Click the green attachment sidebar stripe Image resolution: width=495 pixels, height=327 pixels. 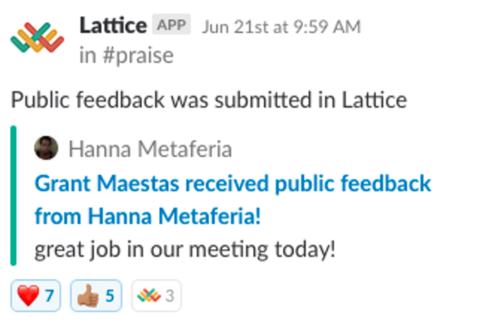click(13, 195)
